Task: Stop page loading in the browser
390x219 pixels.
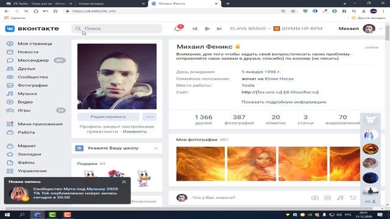Action: (x=26, y=11)
